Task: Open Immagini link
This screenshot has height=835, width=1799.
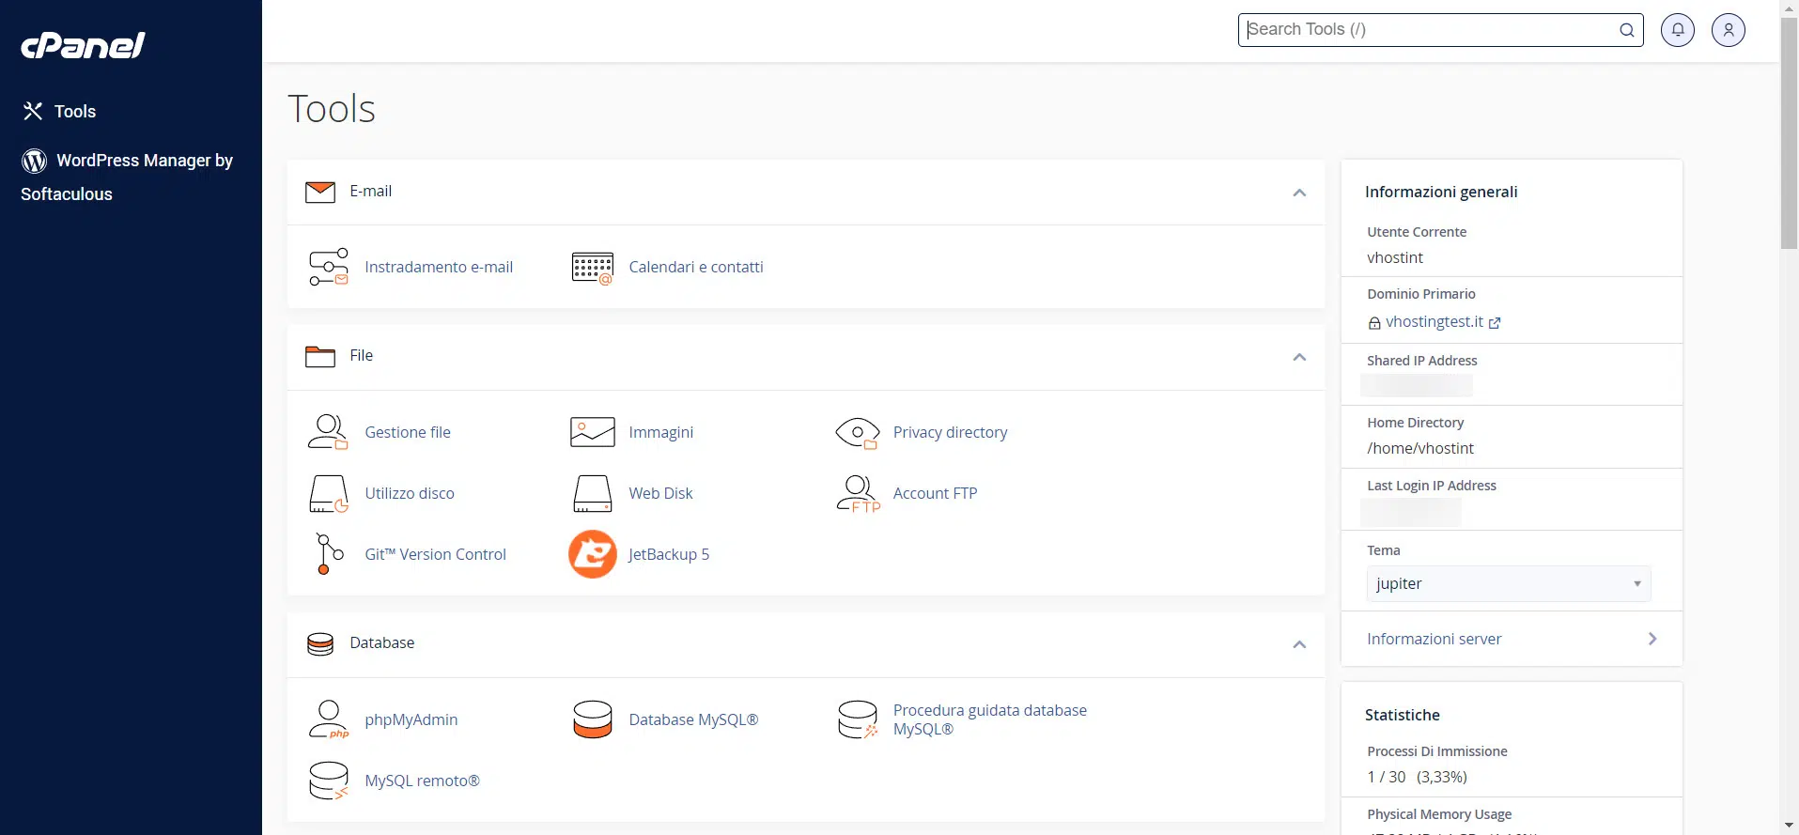Action: click(x=661, y=432)
